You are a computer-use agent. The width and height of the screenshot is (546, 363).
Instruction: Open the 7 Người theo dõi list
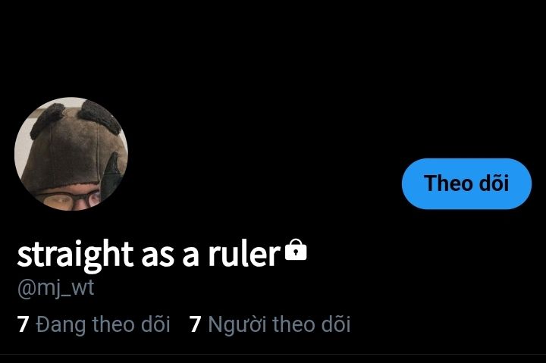269,324
